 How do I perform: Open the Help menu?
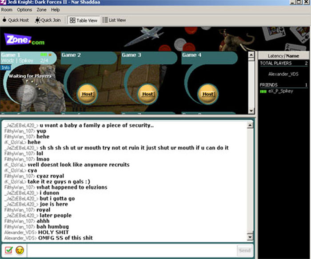[x=56, y=10]
